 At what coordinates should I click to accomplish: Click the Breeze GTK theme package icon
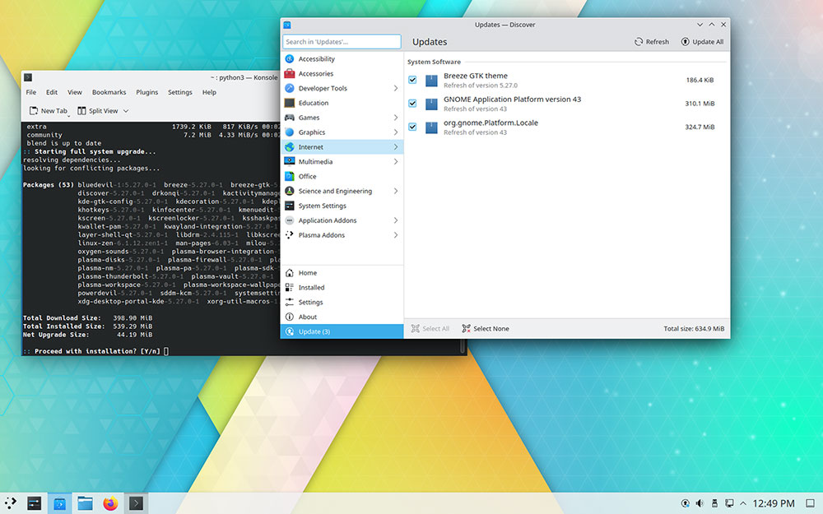(431, 81)
